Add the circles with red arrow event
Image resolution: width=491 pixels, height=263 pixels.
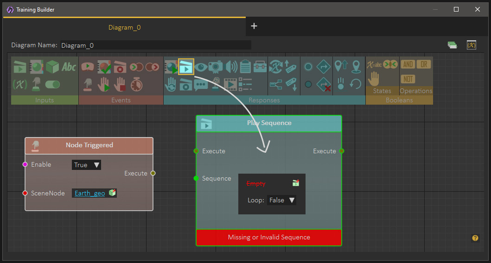click(x=152, y=67)
